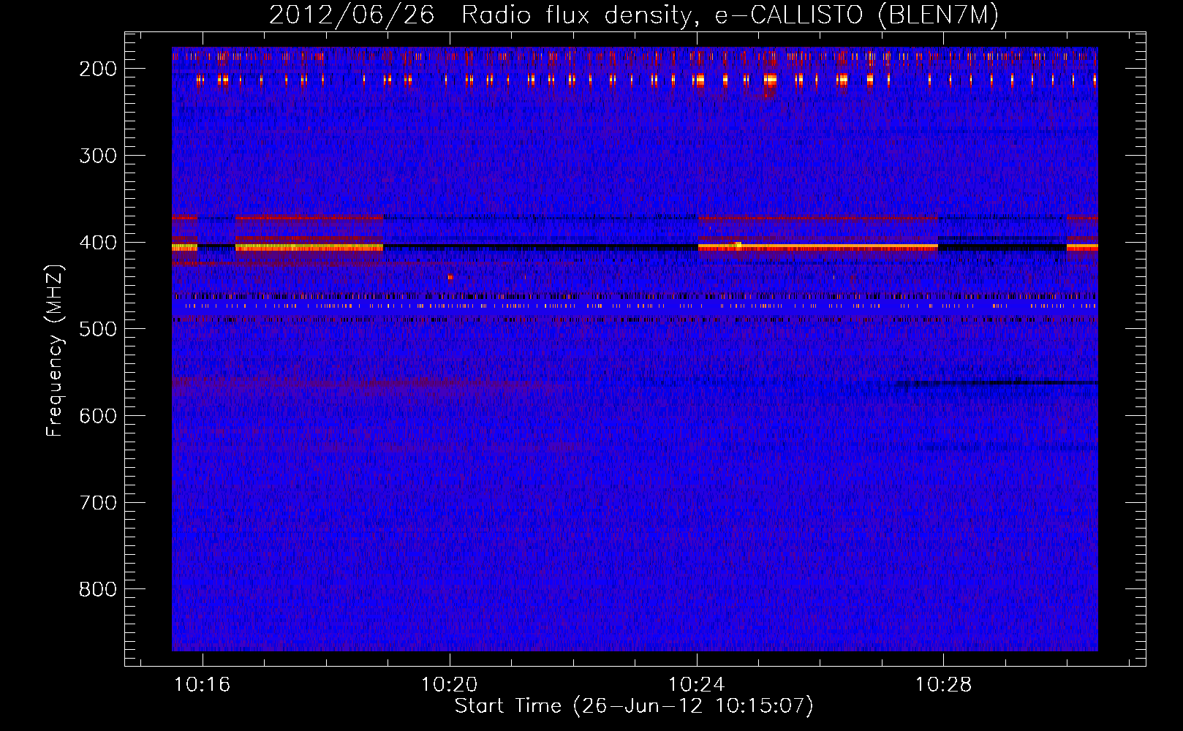
Task: Click the plot title "2012/06/26 Radio flux density, e-CALLISTO (BLEN7M)"
Action: pyautogui.click(x=634, y=15)
